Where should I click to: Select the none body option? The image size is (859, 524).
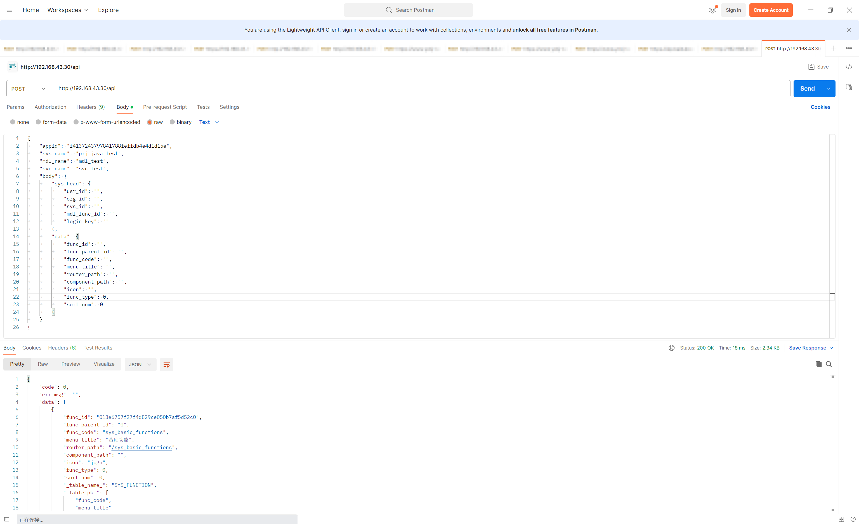click(20, 122)
